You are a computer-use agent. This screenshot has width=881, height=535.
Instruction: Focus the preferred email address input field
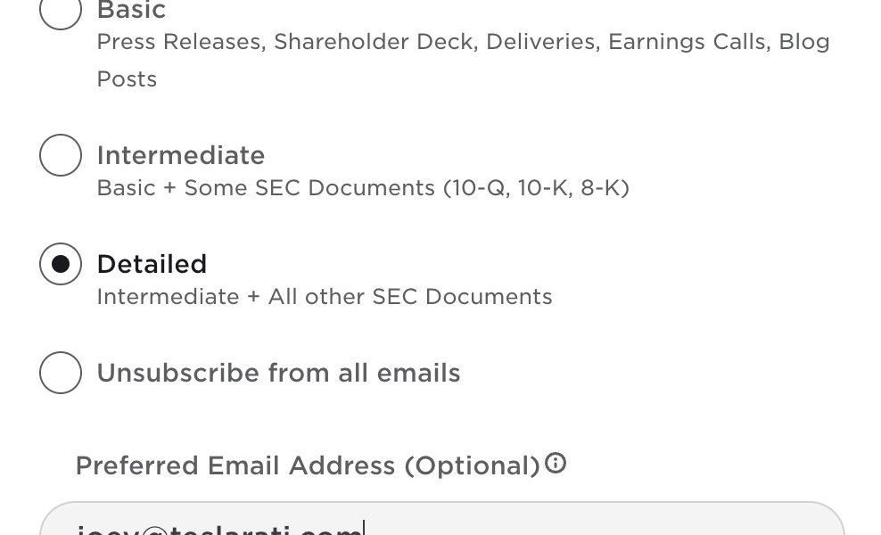click(x=442, y=519)
